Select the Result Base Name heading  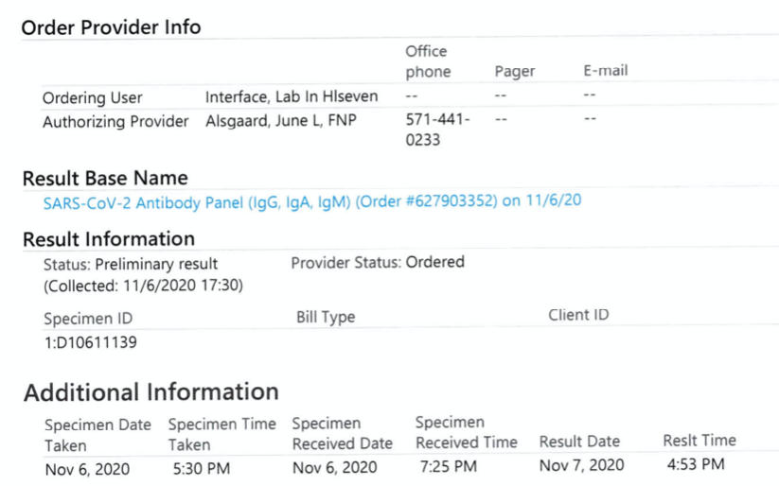click(105, 178)
